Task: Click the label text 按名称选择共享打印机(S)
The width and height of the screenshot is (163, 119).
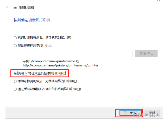Action: 35,45
